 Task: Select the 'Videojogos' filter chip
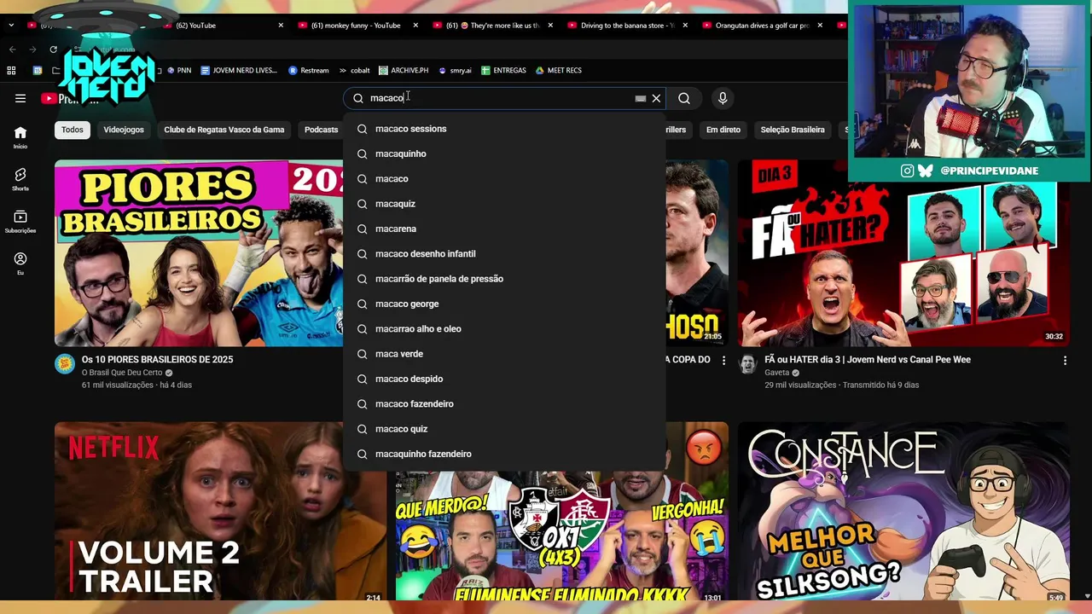coord(124,130)
